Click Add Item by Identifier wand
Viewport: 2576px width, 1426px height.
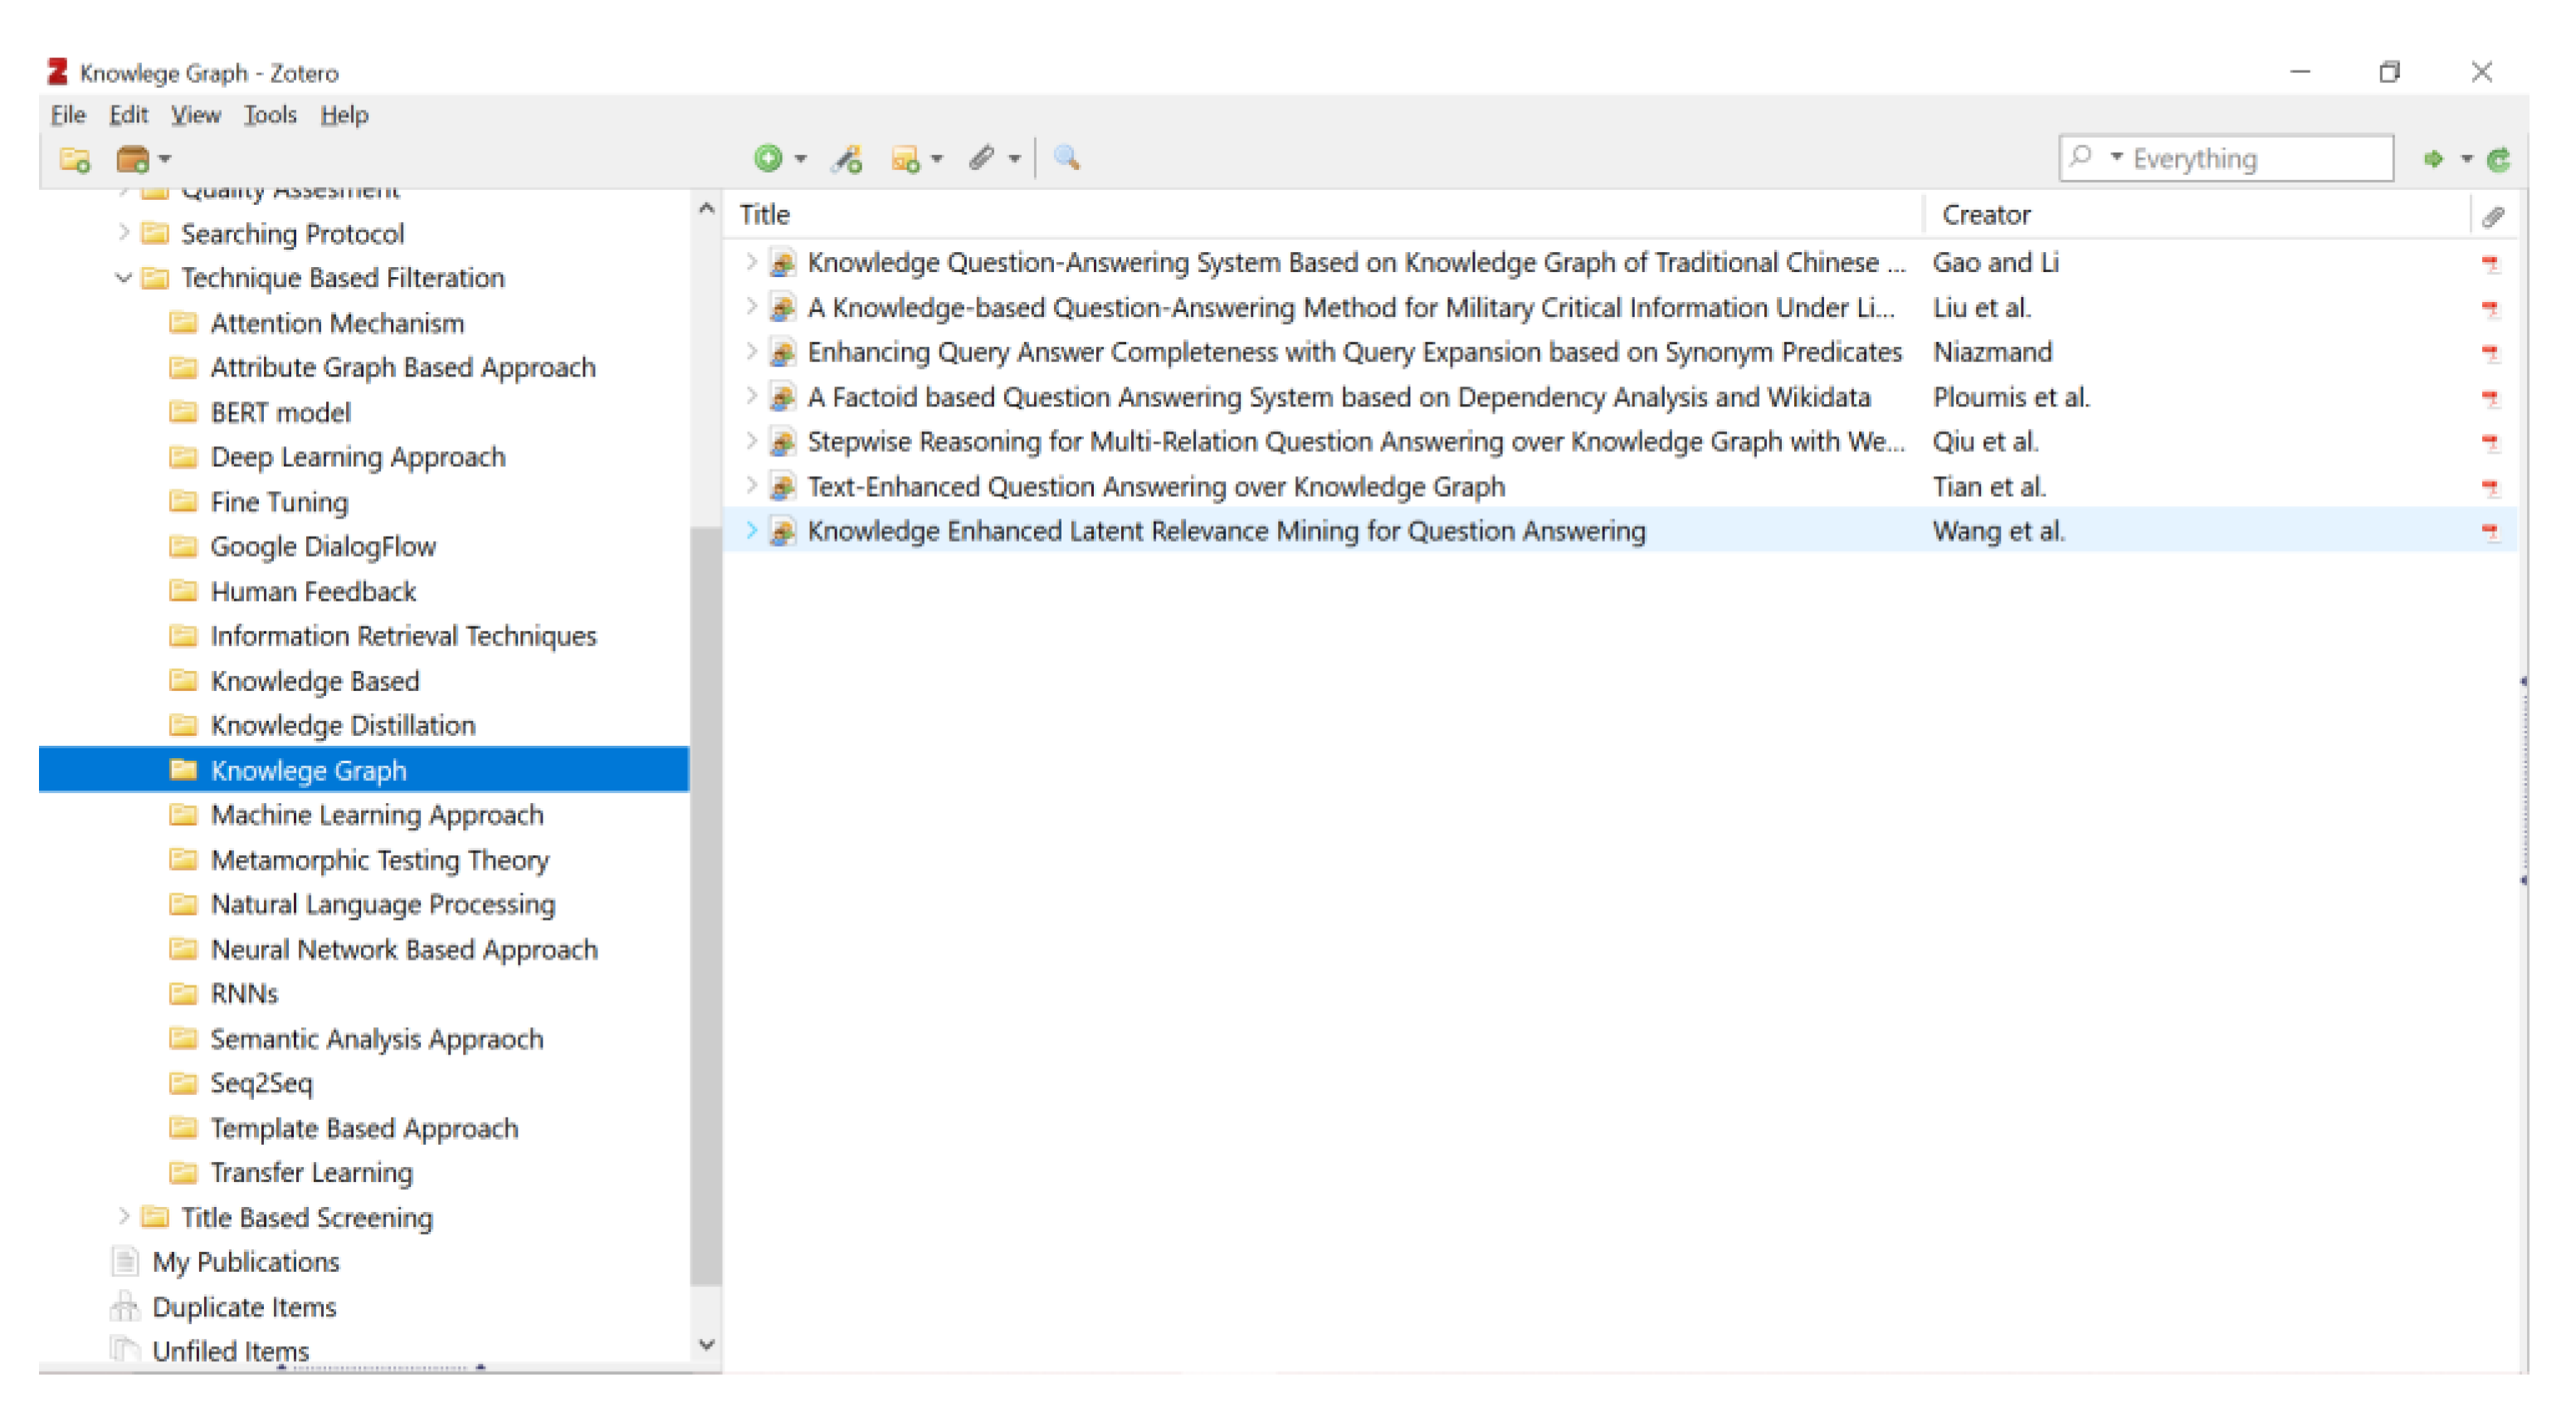click(847, 159)
